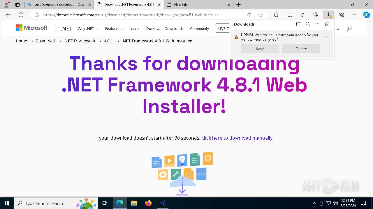The width and height of the screenshot is (373, 209).
Task: Go to Home breadcrumb
Action: (21, 41)
